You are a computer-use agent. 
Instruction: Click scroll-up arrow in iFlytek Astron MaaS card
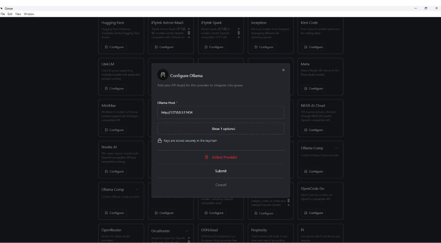pyautogui.click(x=189, y=29)
